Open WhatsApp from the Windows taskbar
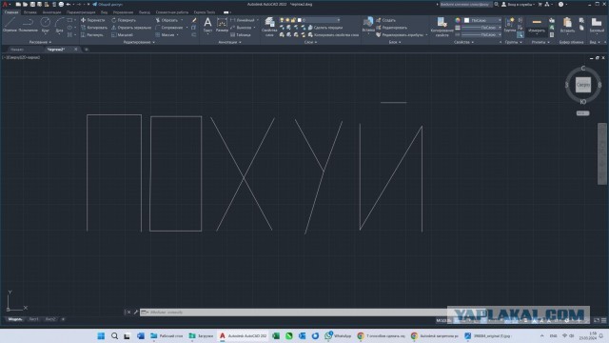609x343 pixels. tap(338, 335)
